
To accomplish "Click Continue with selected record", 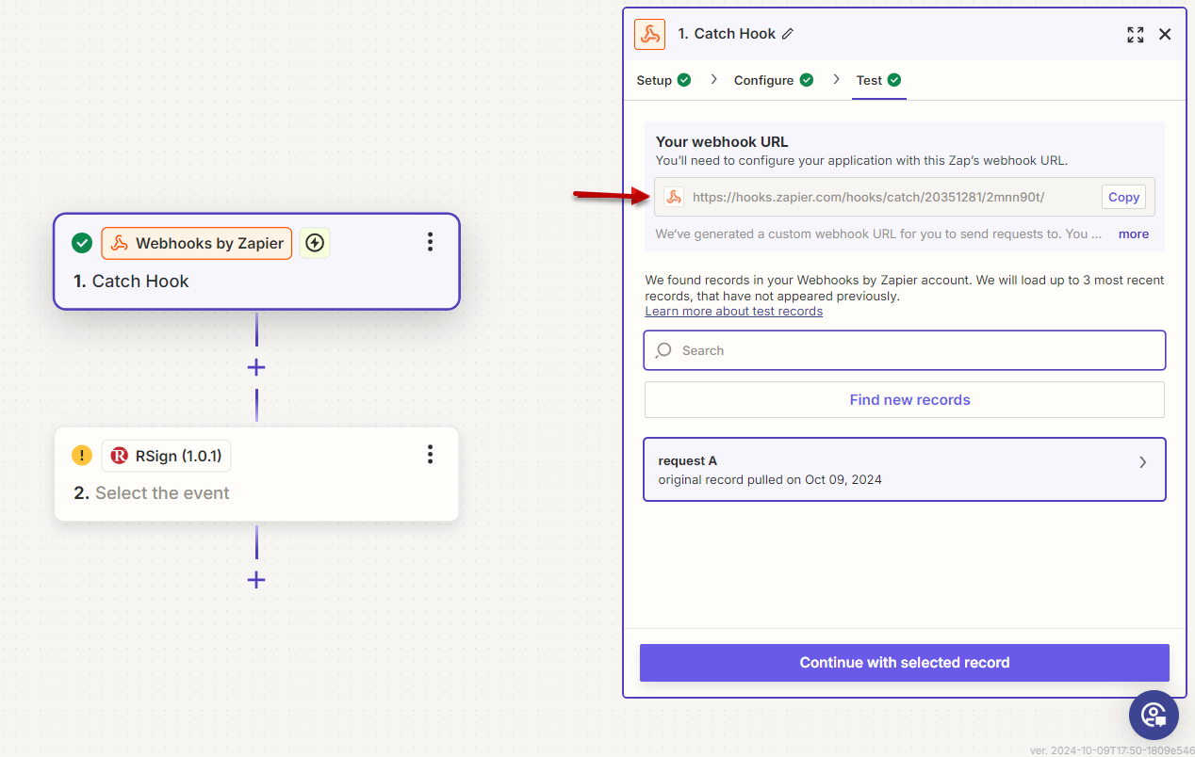I will pos(905,663).
